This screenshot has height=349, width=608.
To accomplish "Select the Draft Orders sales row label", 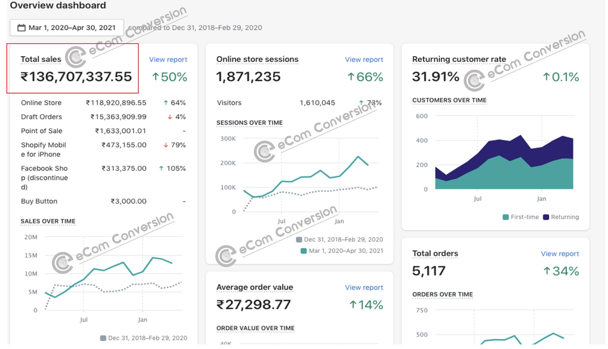I will [42, 117].
